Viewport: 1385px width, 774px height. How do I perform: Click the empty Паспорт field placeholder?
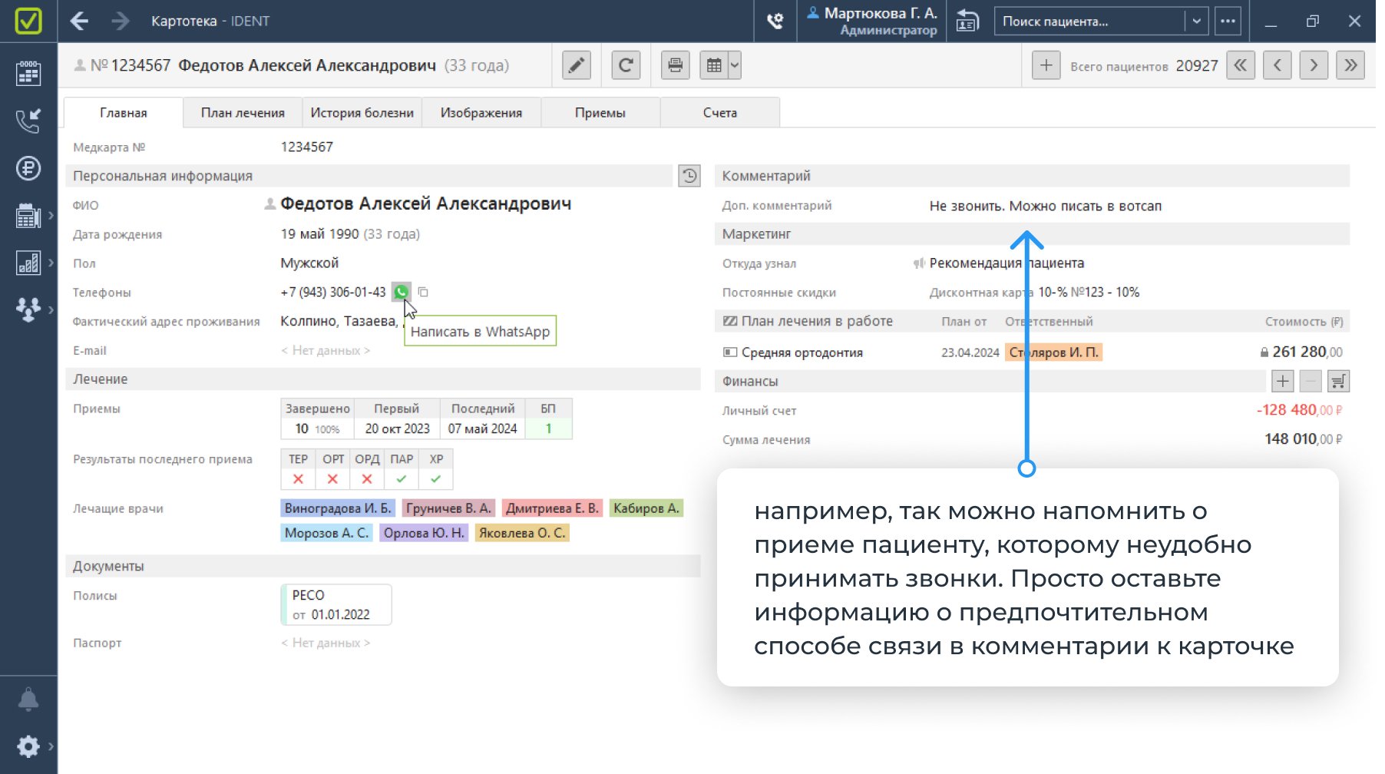[326, 643]
